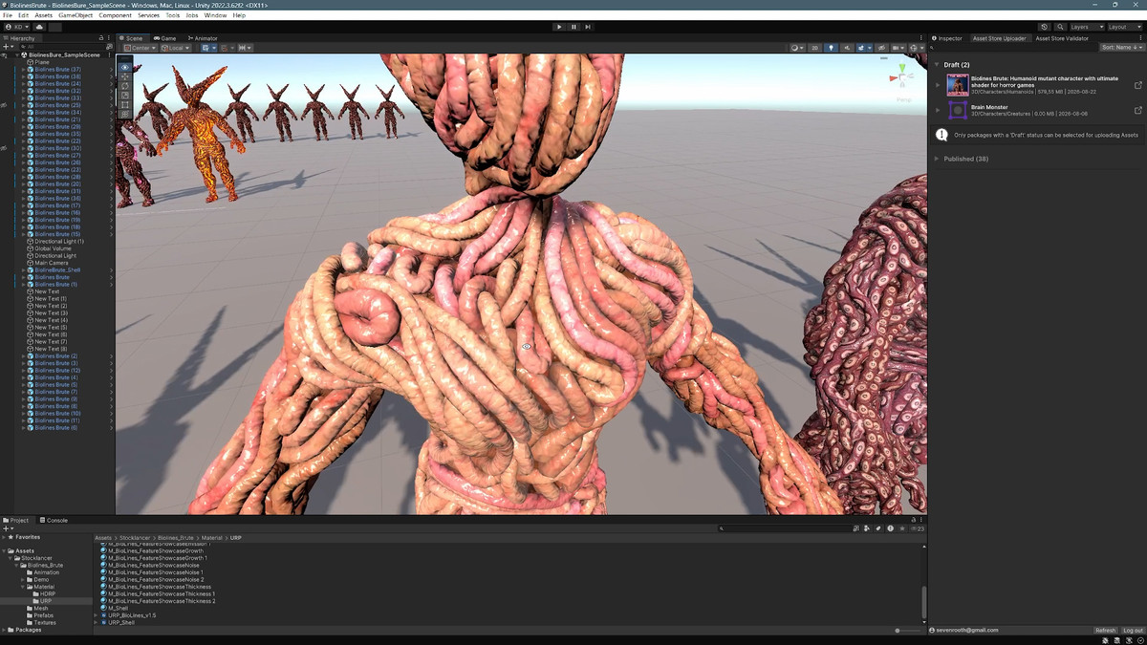Open the account KD dropdown
1147x645 pixels.
(x=15, y=27)
